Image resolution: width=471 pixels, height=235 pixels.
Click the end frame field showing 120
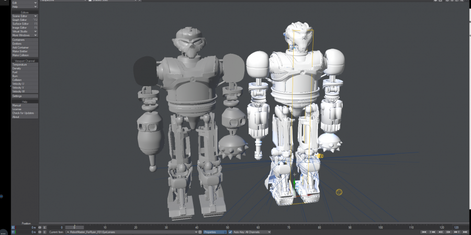[461, 228]
